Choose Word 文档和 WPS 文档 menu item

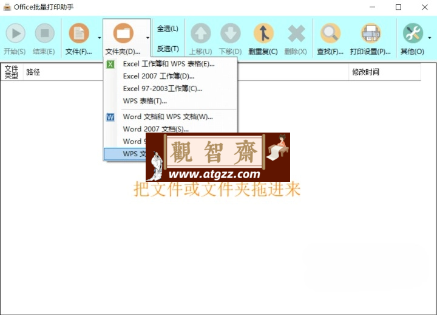(171, 117)
